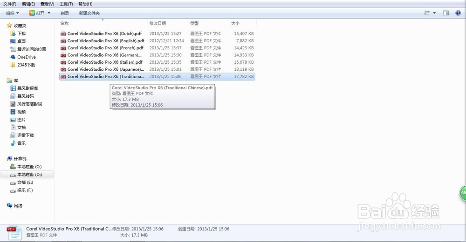The width and height of the screenshot is (466, 242).
Task: Select Corel VideoStudio Pro X6 (Dutch).pdf
Action: pos(104,34)
